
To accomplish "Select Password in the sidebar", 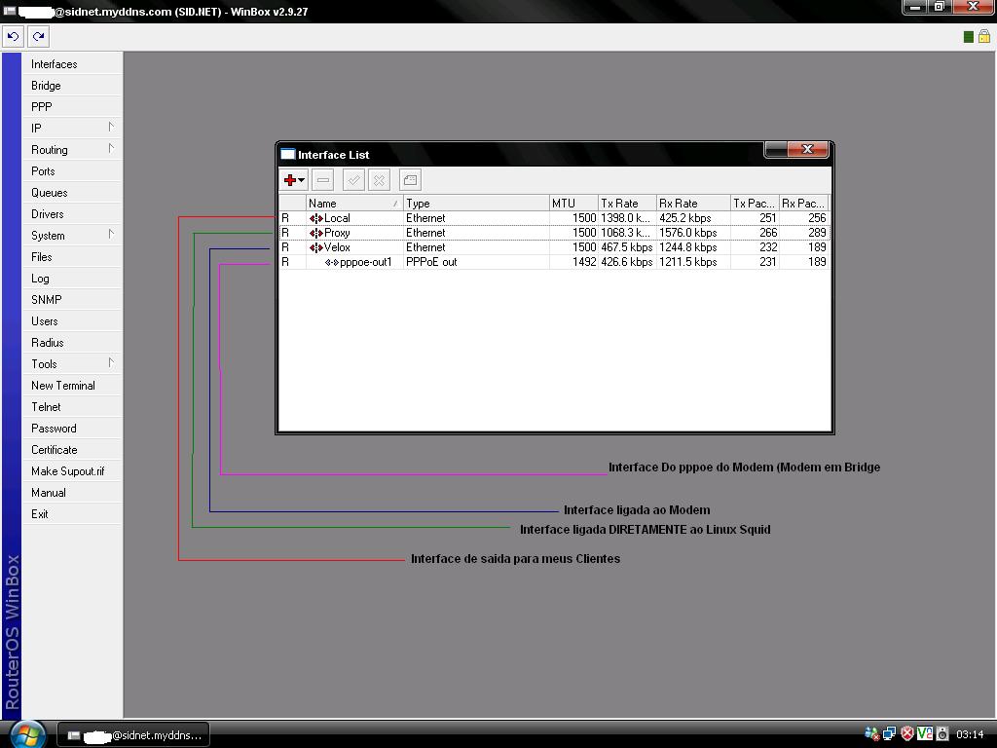I will [71, 429].
